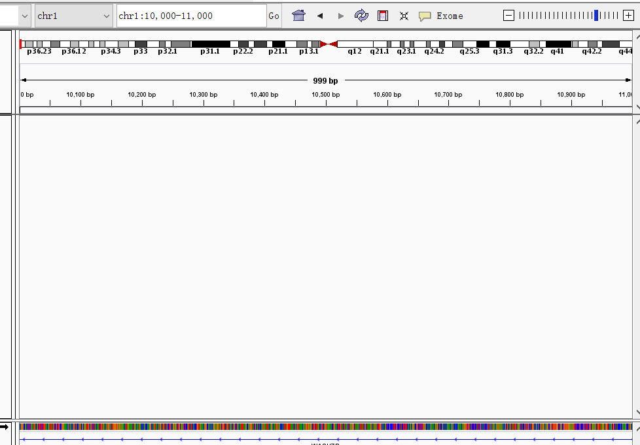This screenshot has width=640, height=445.
Task: Click the Go button
Action: (274, 16)
